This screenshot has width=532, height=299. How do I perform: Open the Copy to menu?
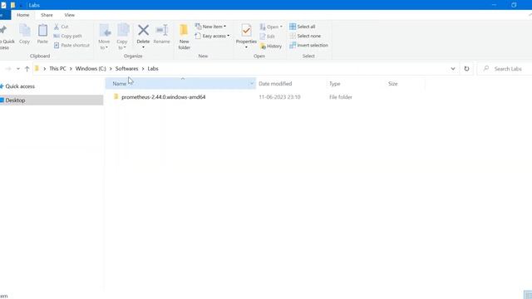(x=122, y=37)
